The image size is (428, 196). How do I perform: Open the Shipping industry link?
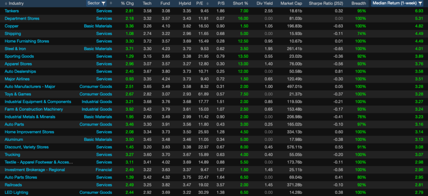[x=13, y=34]
